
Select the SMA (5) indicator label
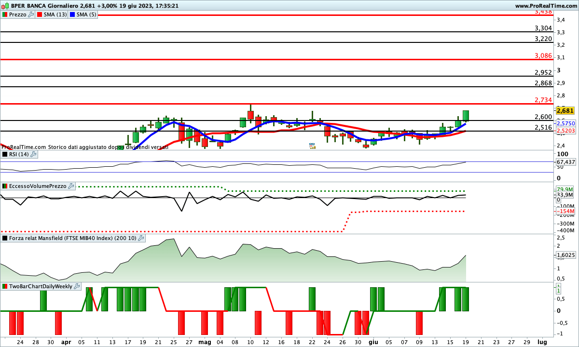[86, 14]
